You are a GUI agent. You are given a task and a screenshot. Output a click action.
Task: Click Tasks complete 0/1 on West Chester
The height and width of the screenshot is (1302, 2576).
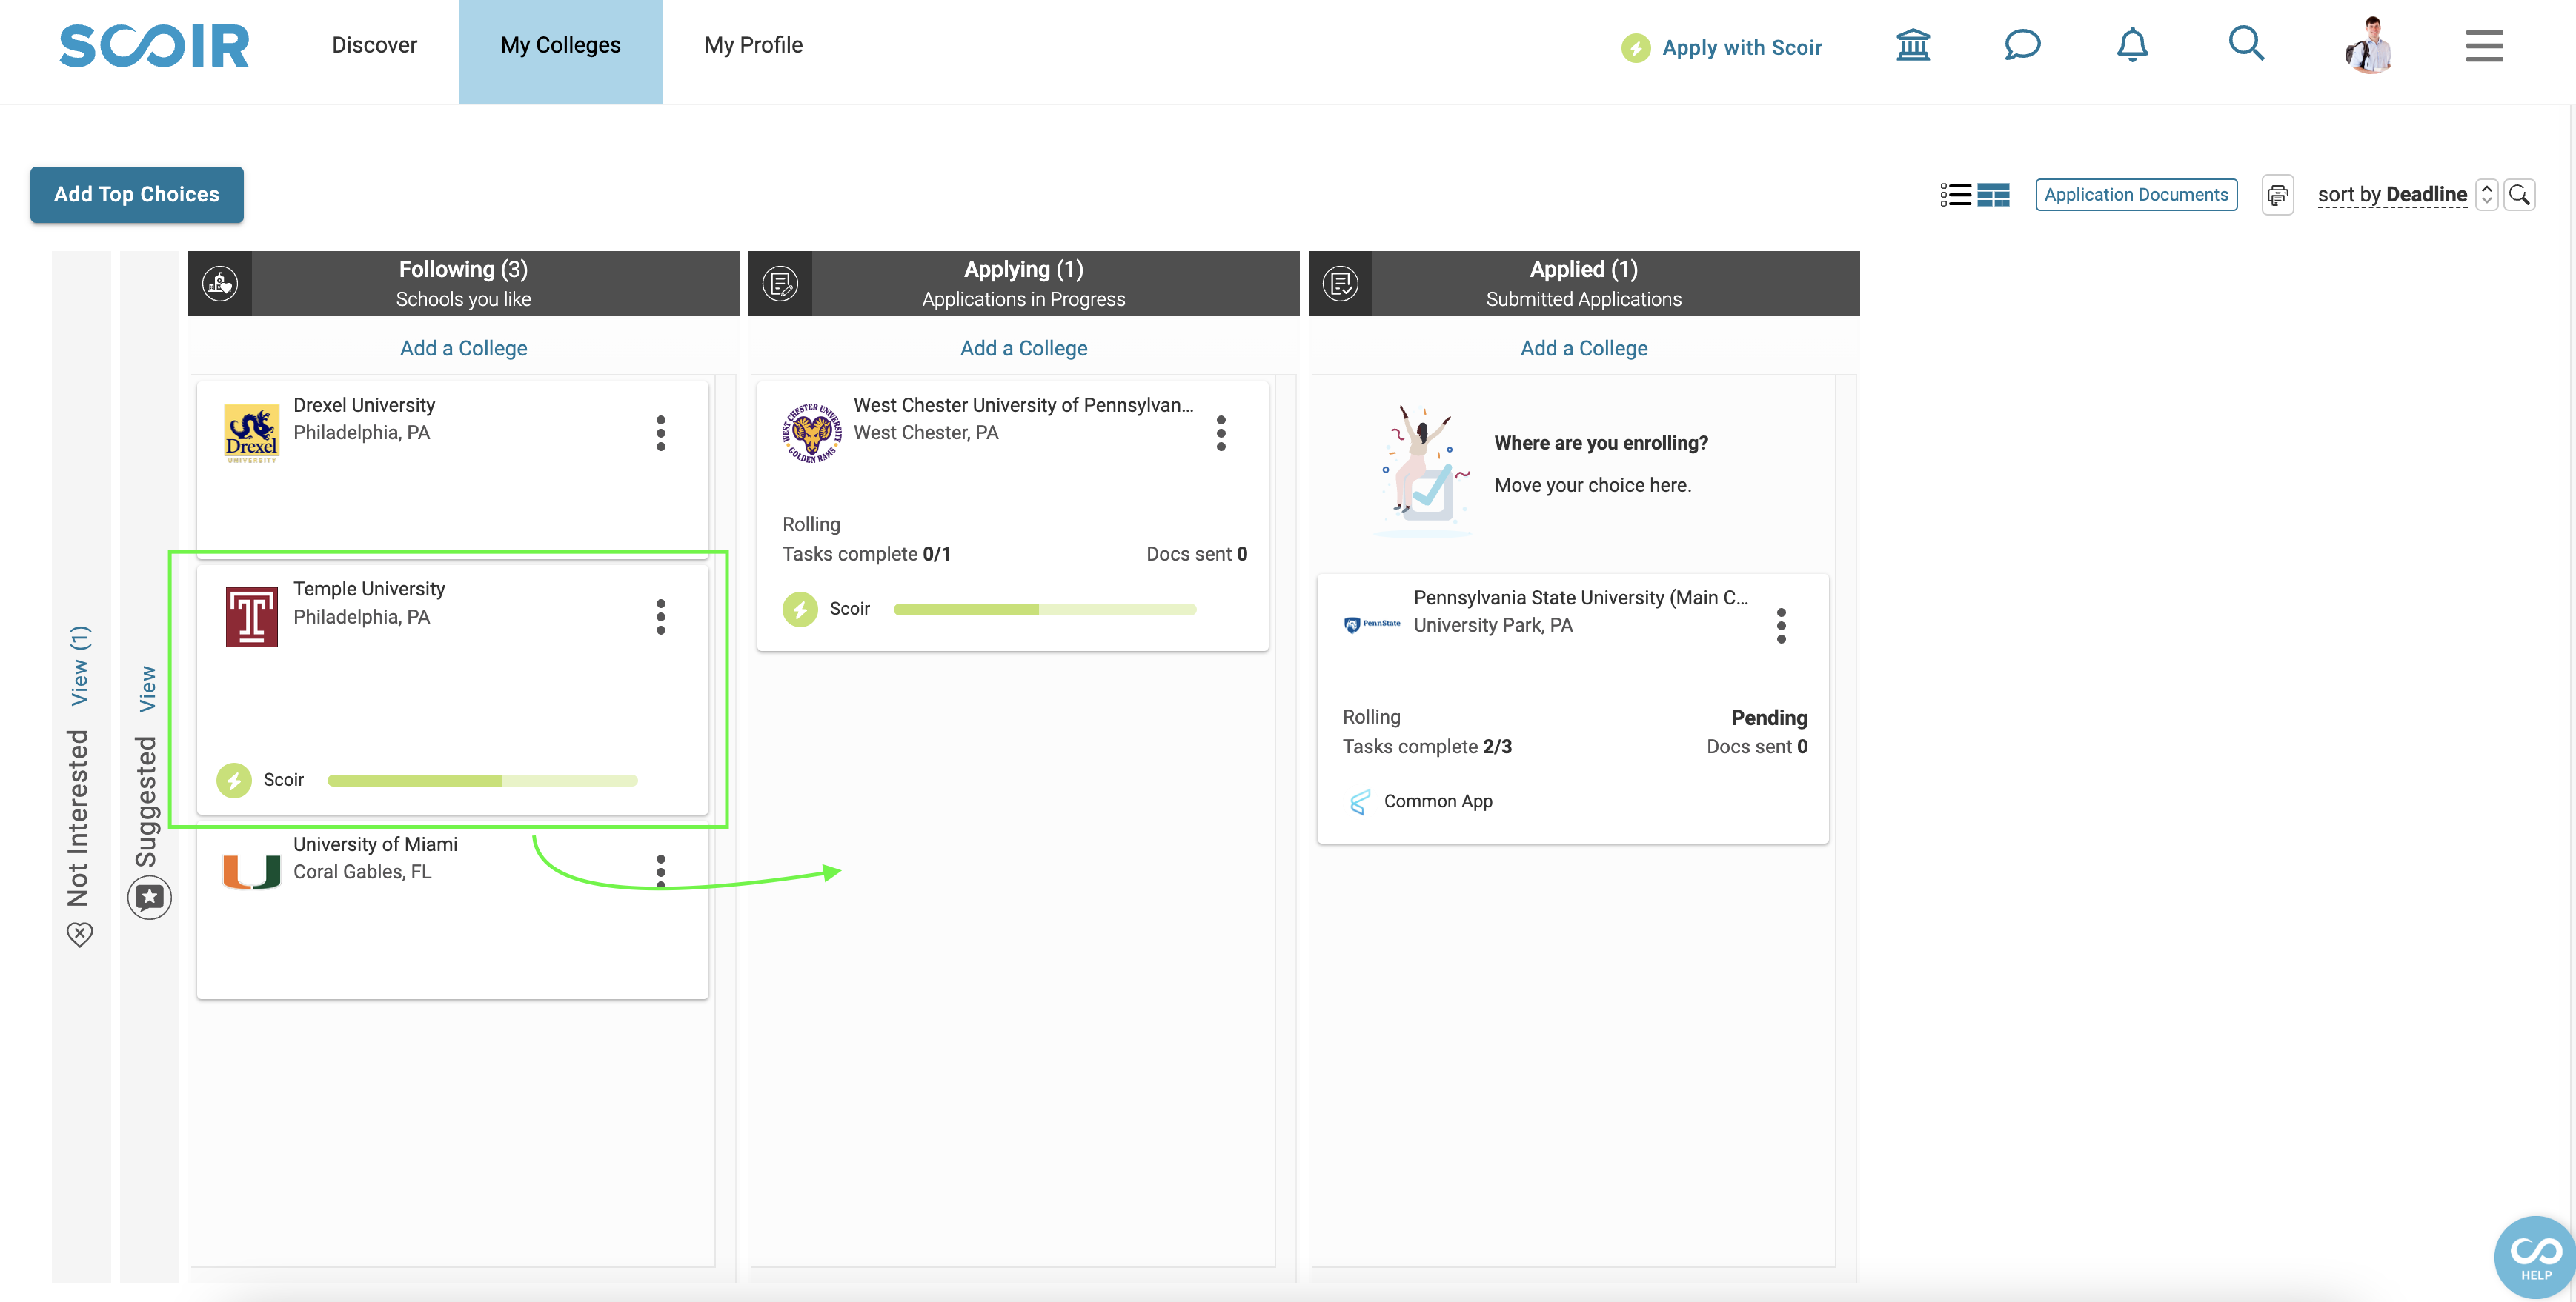pos(866,553)
